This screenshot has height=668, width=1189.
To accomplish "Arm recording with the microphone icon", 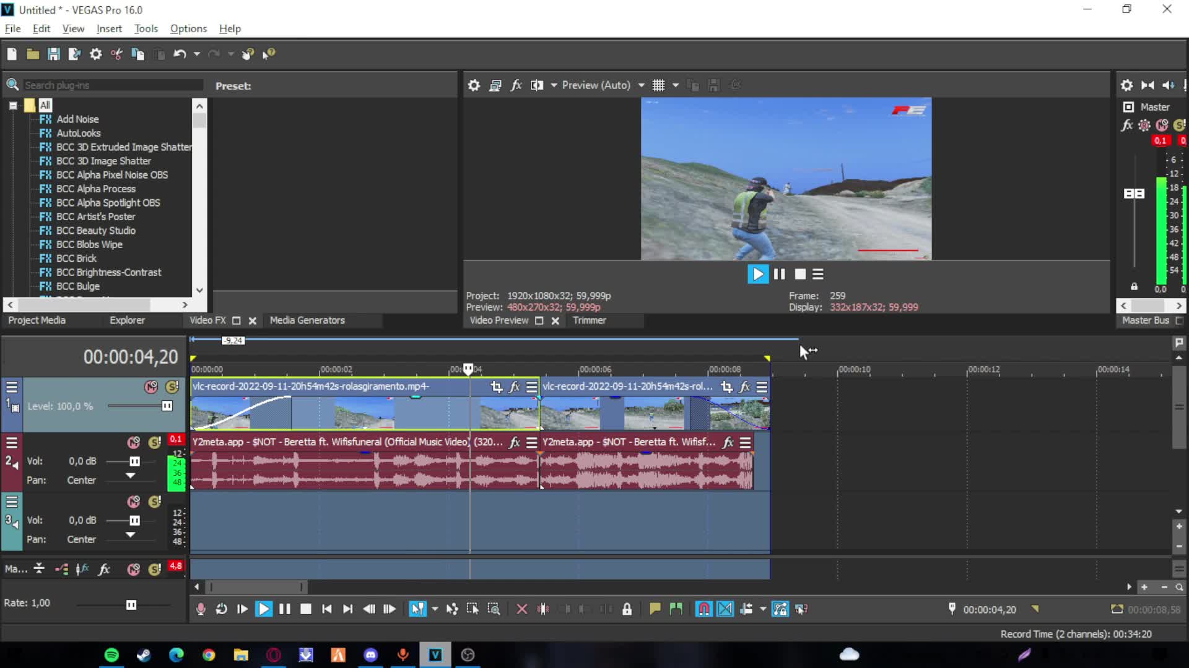I will pyautogui.click(x=200, y=609).
